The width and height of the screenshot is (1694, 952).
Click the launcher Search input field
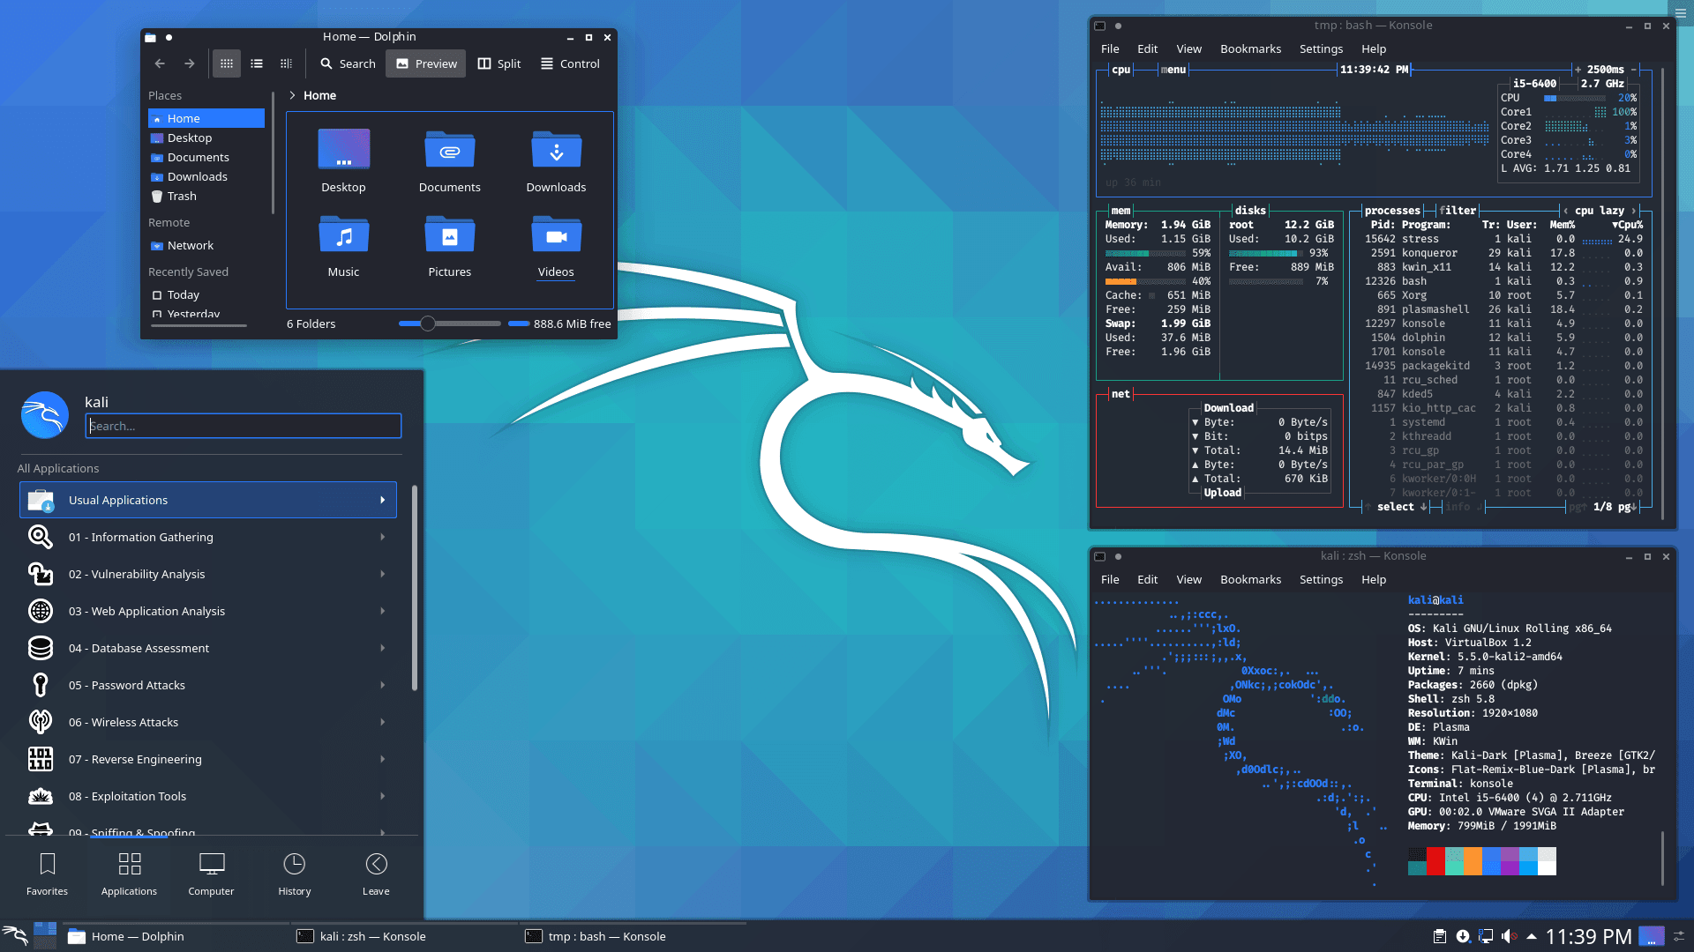(x=244, y=426)
